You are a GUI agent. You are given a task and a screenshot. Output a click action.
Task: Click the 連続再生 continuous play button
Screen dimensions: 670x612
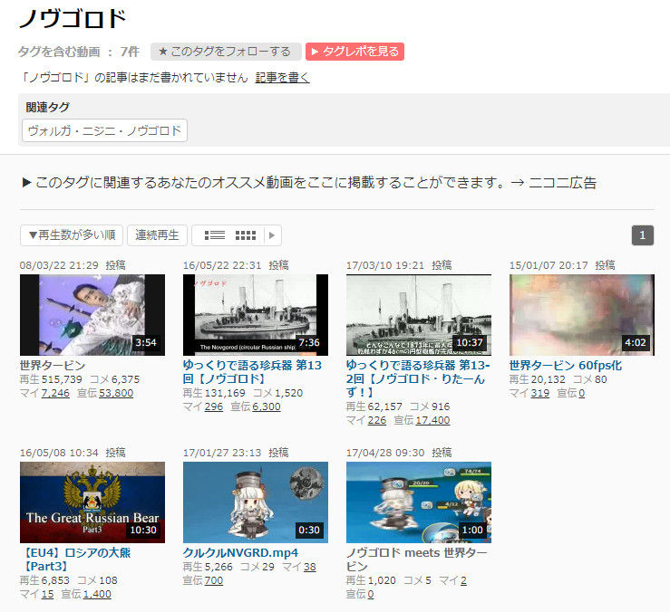click(157, 235)
